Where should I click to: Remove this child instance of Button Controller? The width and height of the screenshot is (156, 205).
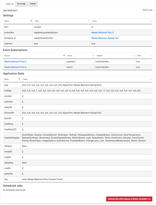pos(129,199)
